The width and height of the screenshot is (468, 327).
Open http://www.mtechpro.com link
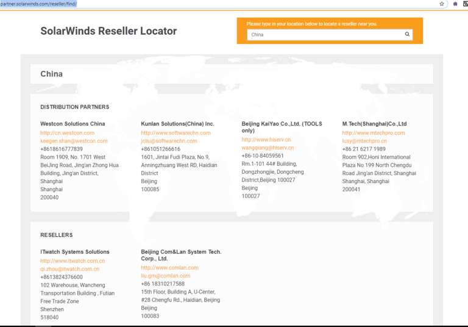pos(374,133)
